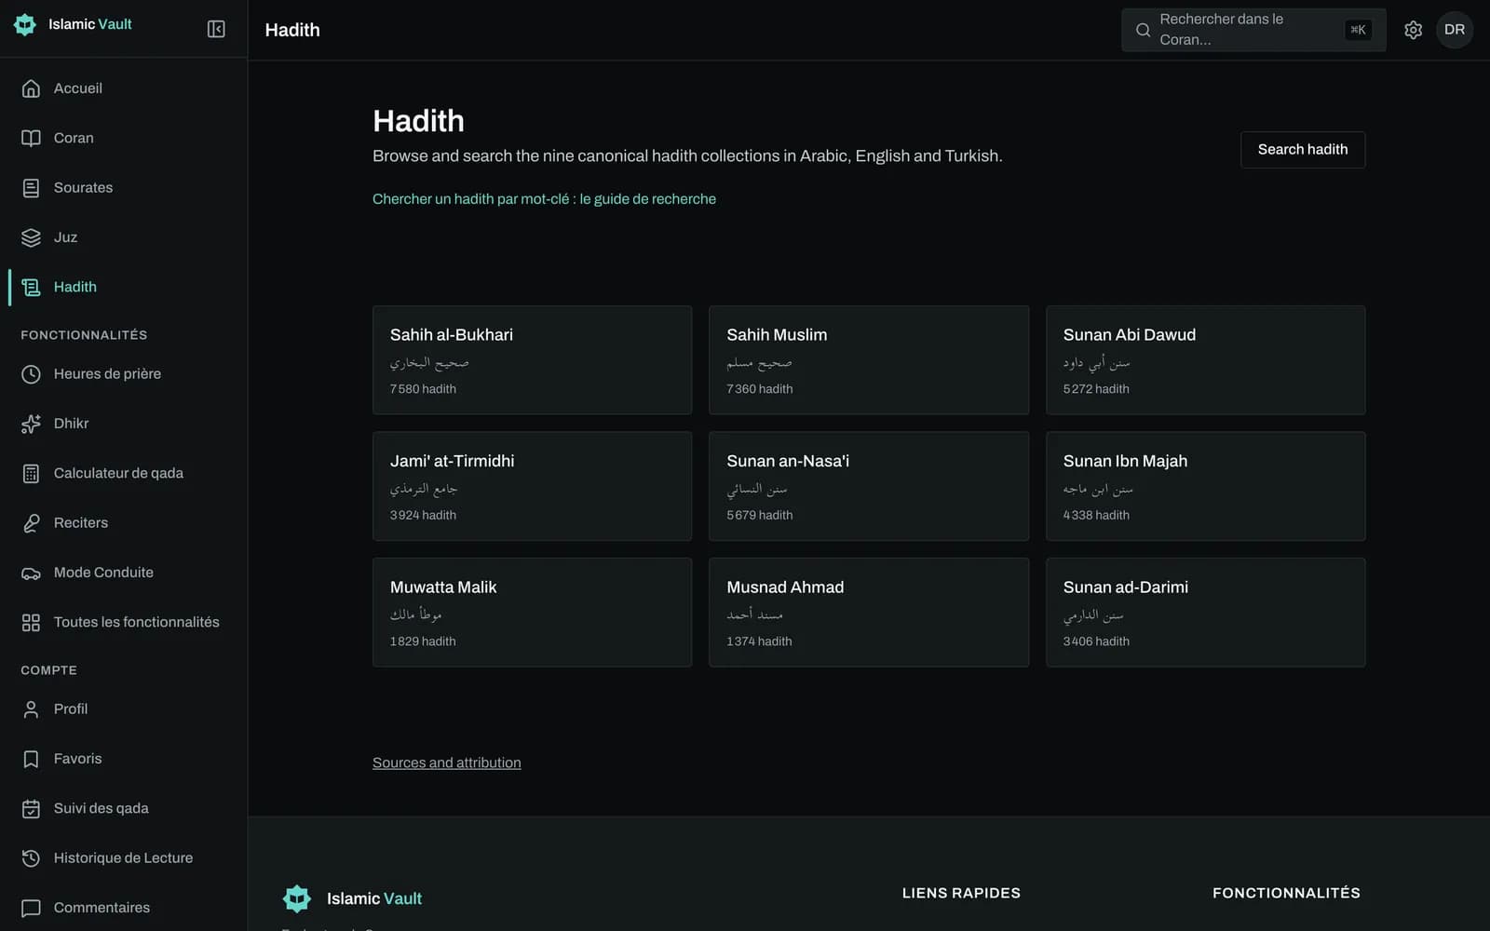
Task: Open Juz via its layers icon
Action: point(31,237)
